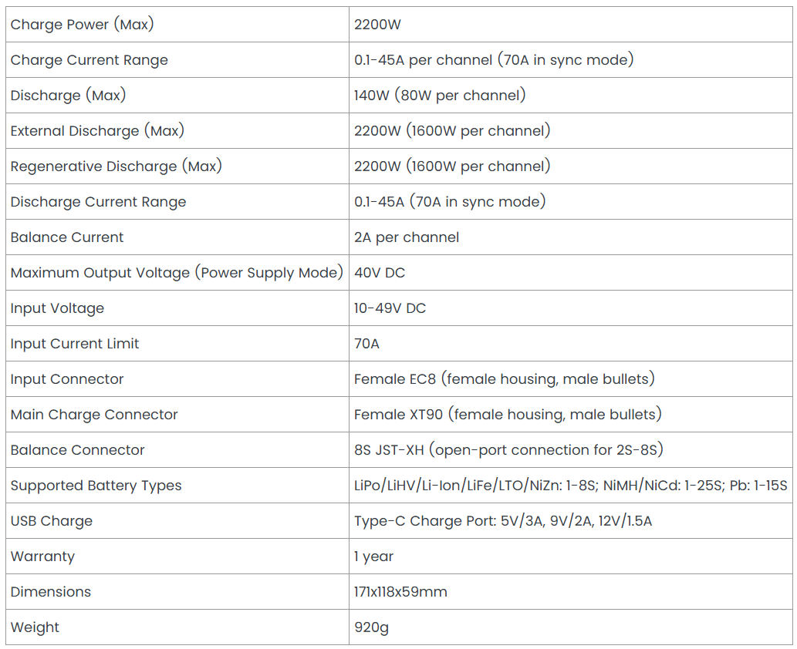Screen dimensions: 797x649
Task: Click the 140W (80W per channel) value
Action: 440,96
